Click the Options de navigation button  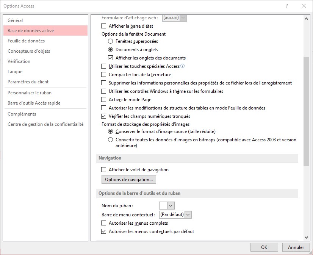coord(129,179)
